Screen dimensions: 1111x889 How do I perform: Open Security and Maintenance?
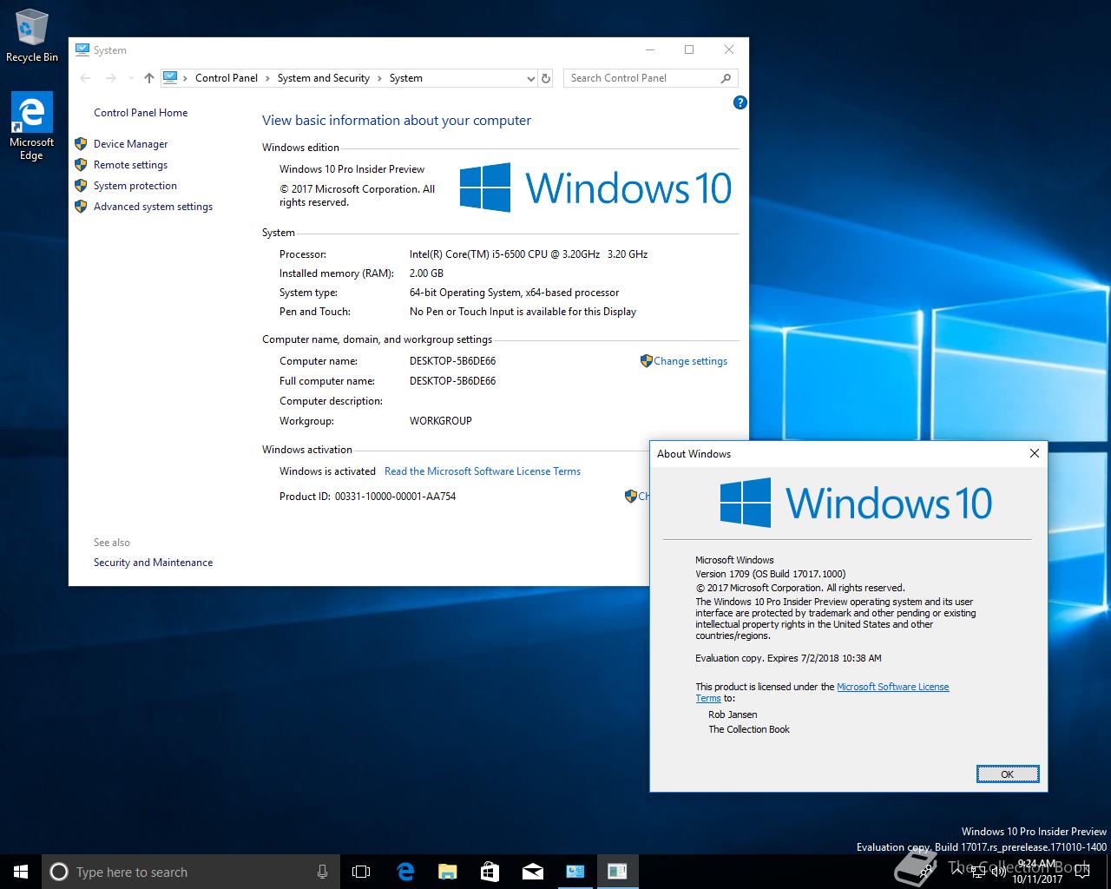click(153, 563)
